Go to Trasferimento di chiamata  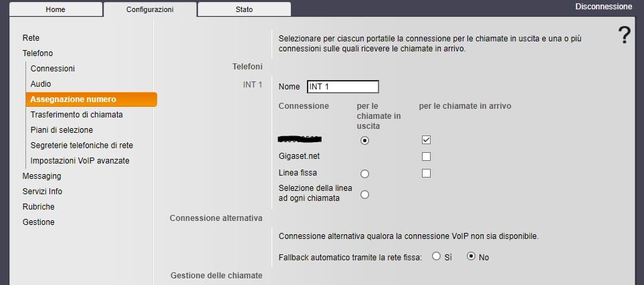tap(77, 114)
